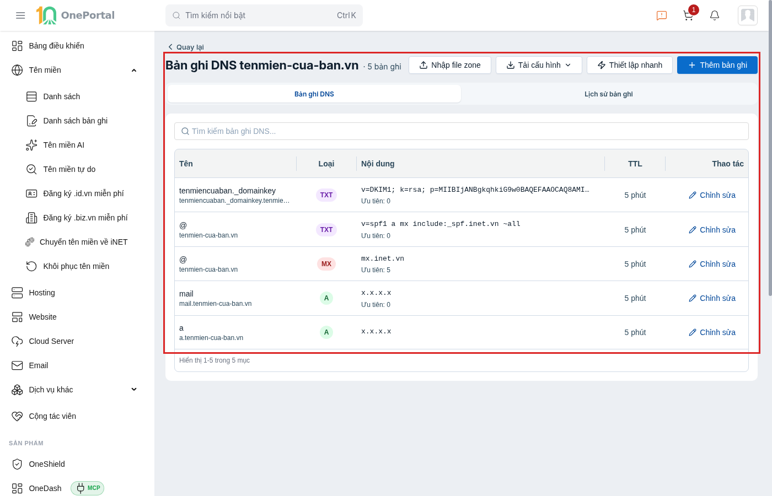The height and width of the screenshot is (496, 772).
Task: Click the OnePortal logo
Action: [76, 15]
